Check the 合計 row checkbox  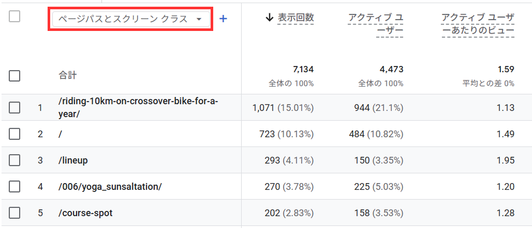pyautogui.click(x=14, y=76)
